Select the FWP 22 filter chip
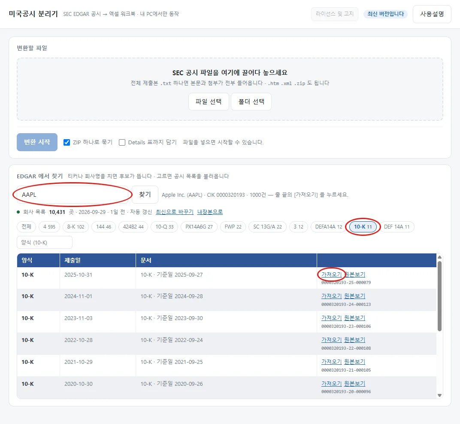This screenshot has width=460, height=424. click(x=233, y=227)
